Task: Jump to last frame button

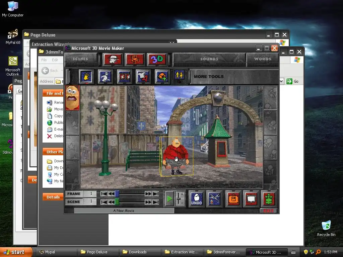Action: coord(156,194)
